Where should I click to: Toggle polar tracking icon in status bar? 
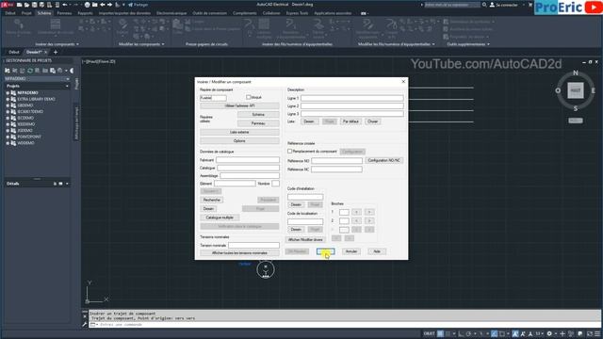point(468,333)
